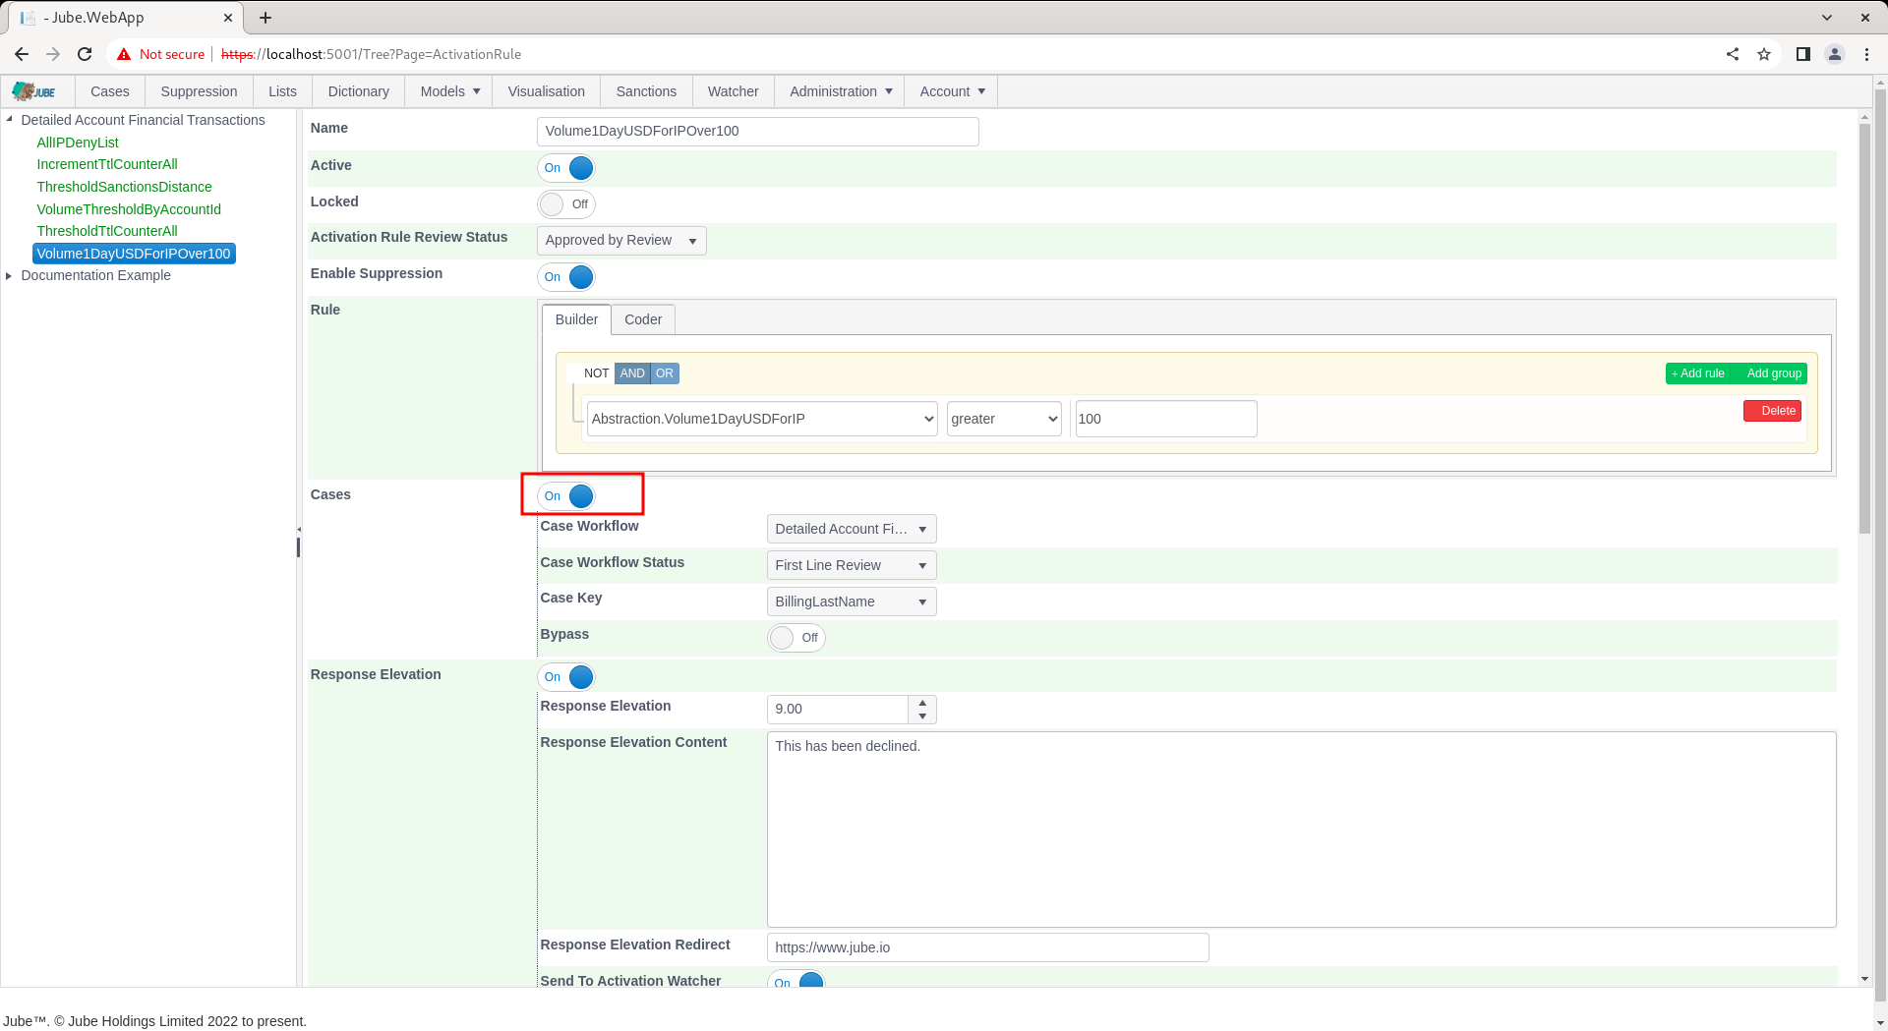Select AND condition in rule group
This screenshot has height=1031, width=1888.
pyautogui.click(x=632, y=373)
